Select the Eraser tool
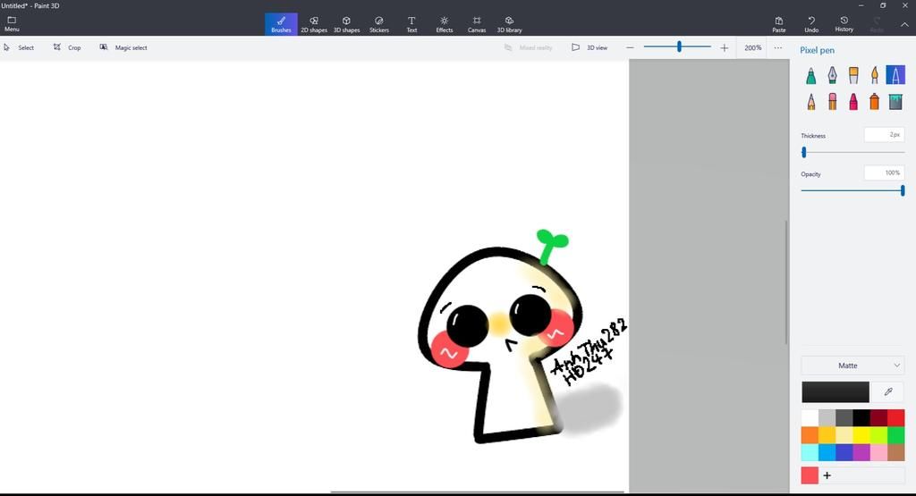916x496 pixels. [x=832, y=102]
